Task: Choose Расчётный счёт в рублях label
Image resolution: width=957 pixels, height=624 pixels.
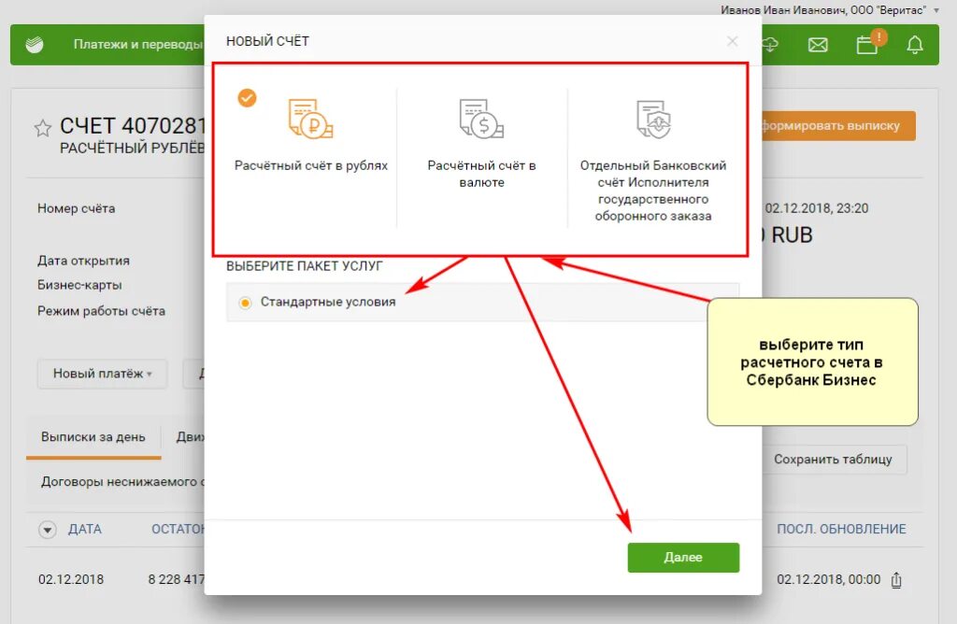Action: (311, 166)
